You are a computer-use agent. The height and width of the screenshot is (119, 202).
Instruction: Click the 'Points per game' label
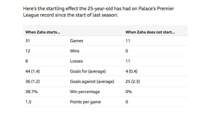pyautogui.click(x=85, y=102)
